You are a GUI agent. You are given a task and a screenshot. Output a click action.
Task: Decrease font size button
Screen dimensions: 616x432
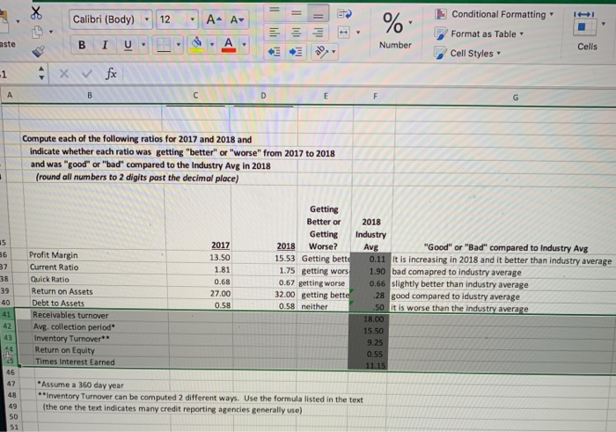pos(237,19)
